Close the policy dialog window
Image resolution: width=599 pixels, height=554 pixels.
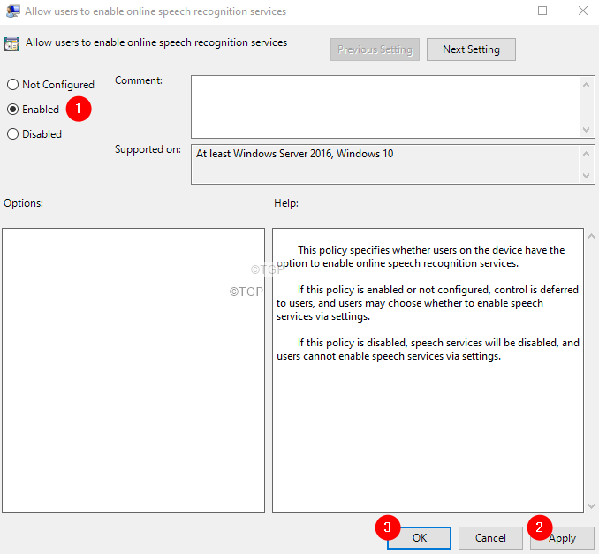point(583,11)
